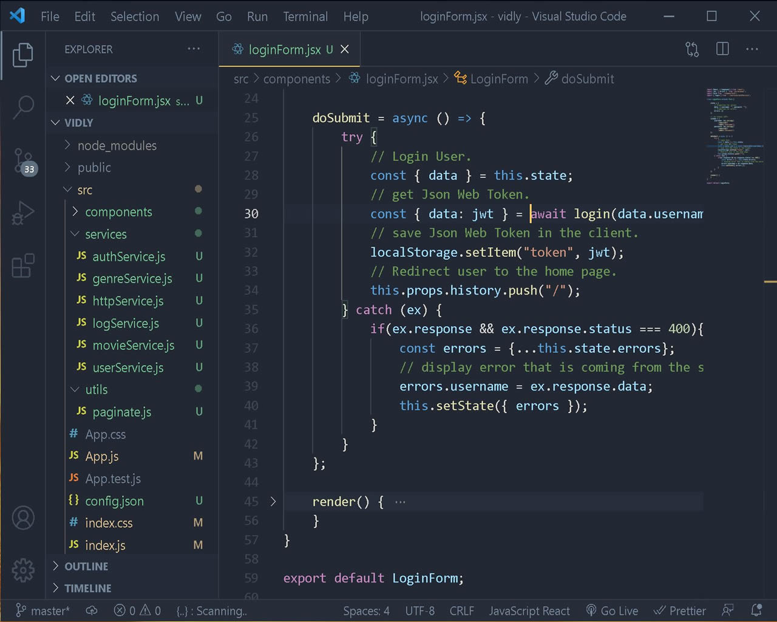Click the publish changes cloud icon
The height and width of the screenshot is (622, 777).
point(92,610)
